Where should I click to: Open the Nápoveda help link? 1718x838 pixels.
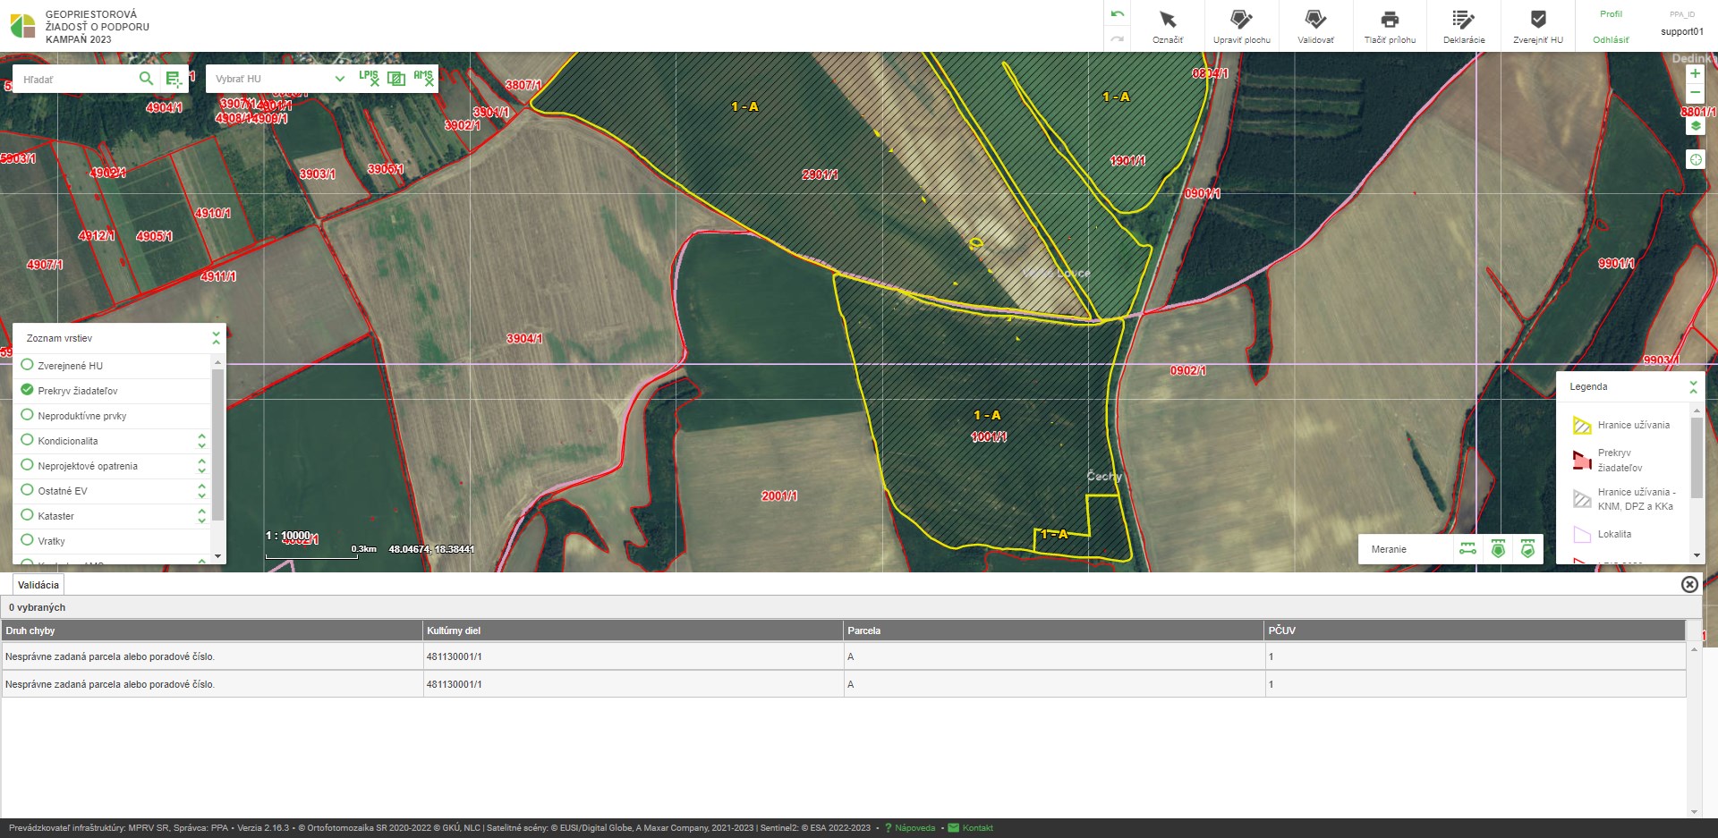(914, 828)
